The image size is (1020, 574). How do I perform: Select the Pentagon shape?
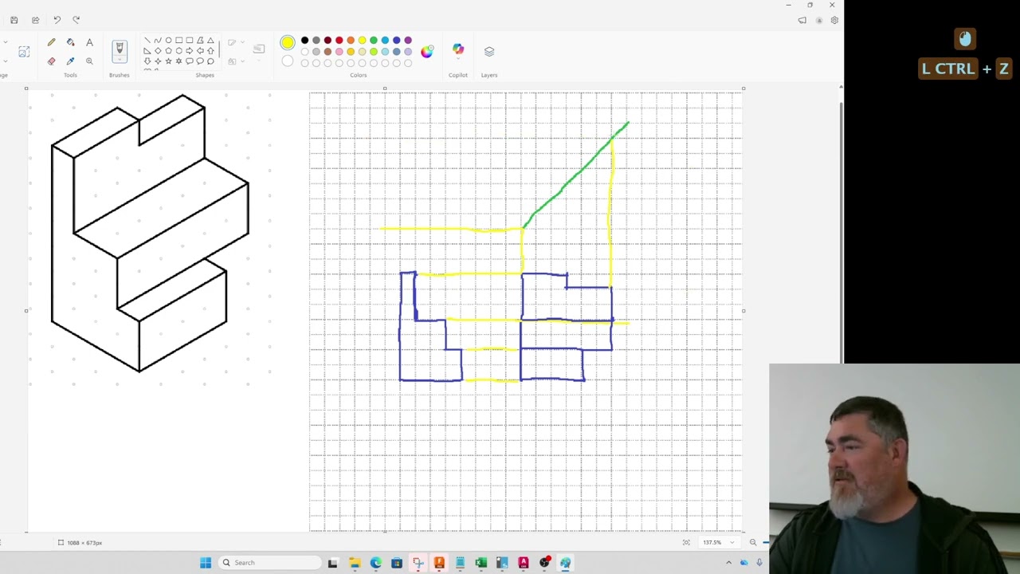[168, 50]
